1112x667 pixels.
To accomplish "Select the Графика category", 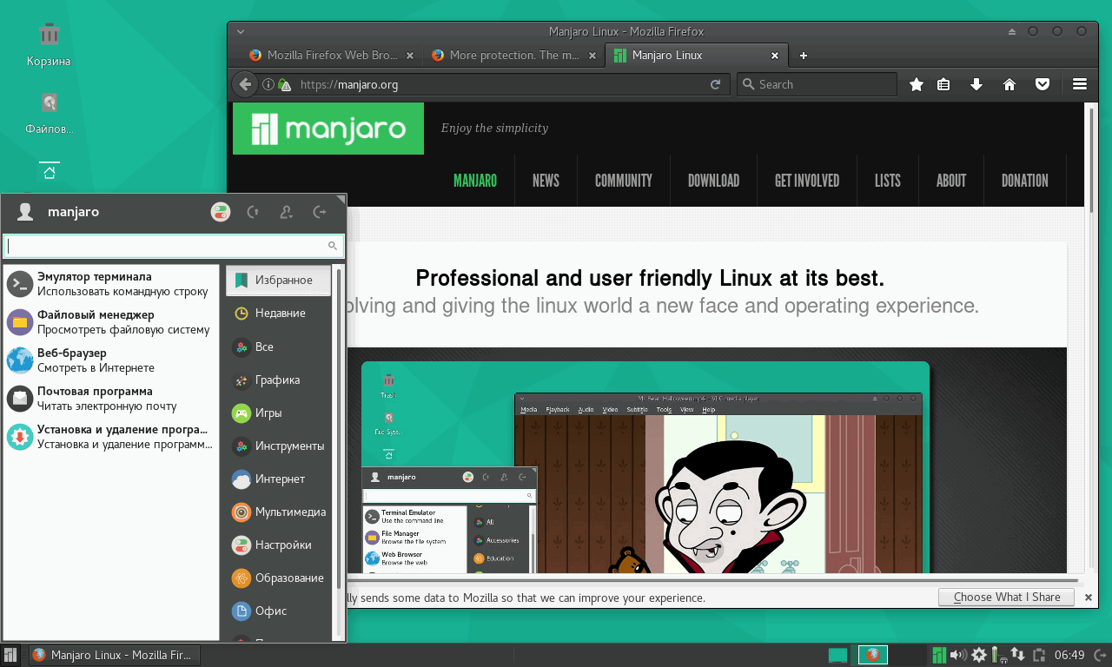I will [279, 380].
